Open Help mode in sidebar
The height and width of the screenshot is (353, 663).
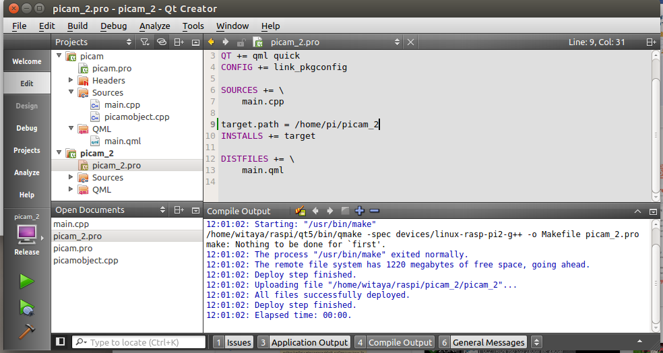click(x=27, y=195)
